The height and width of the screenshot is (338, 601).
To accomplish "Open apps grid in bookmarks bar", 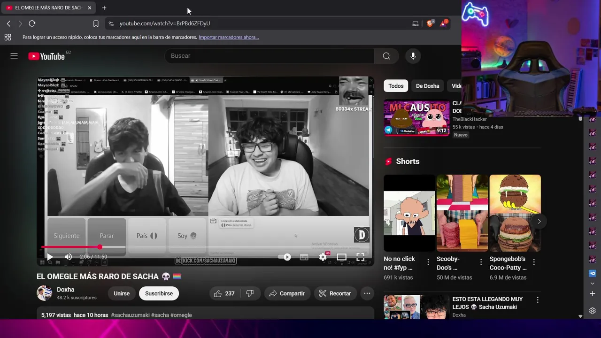I will click(x=8, y=37).
